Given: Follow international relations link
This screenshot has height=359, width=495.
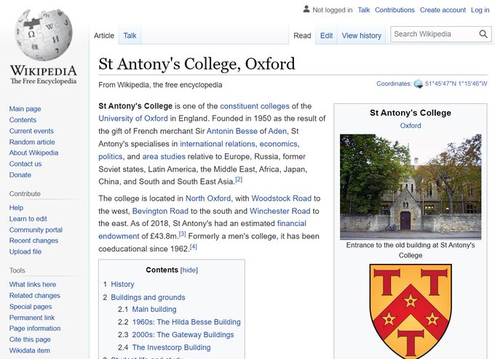Looking at the screenshot, I should pos(218,144).
